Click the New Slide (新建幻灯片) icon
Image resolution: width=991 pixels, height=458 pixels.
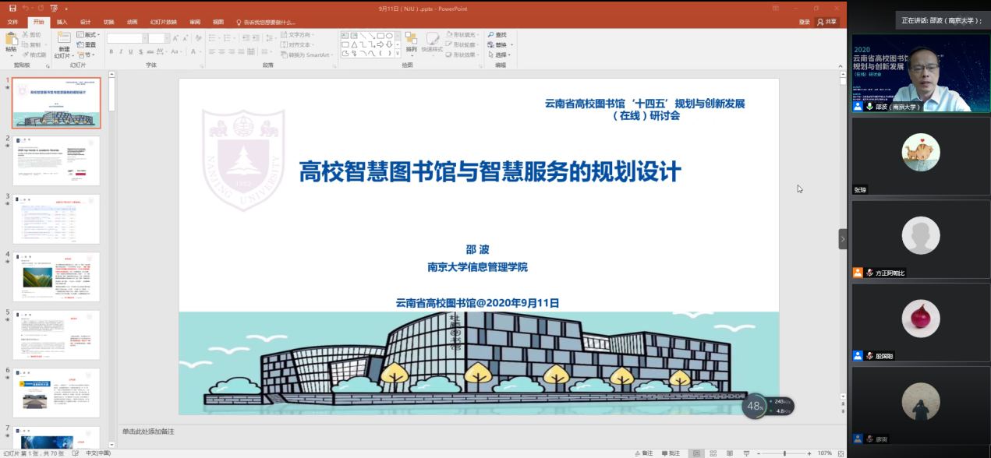(x=63, y=41)
